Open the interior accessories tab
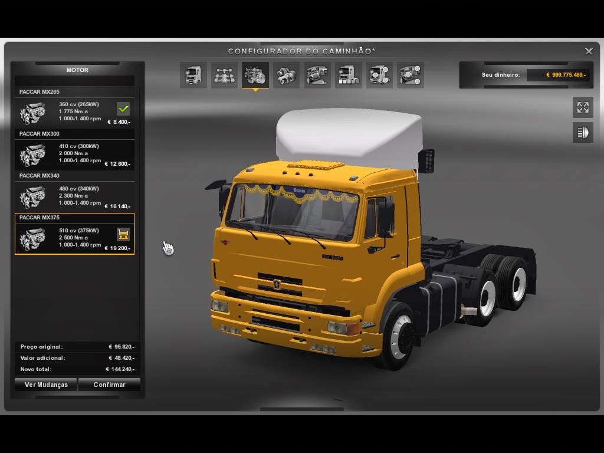Image resolution: width=604 pixels, height=453 pixels. tap(411, 75)
